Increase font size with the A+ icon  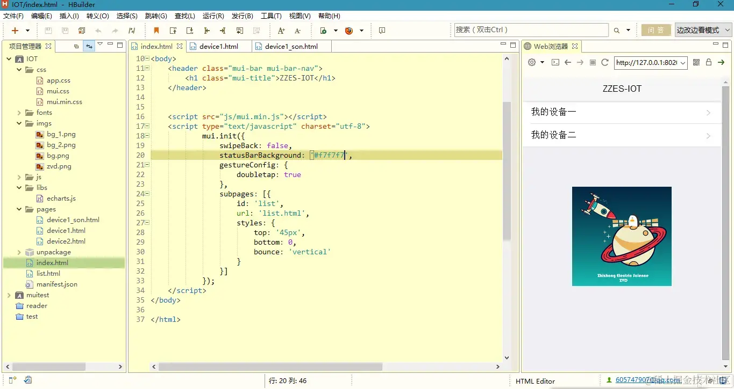click(282, 31)
